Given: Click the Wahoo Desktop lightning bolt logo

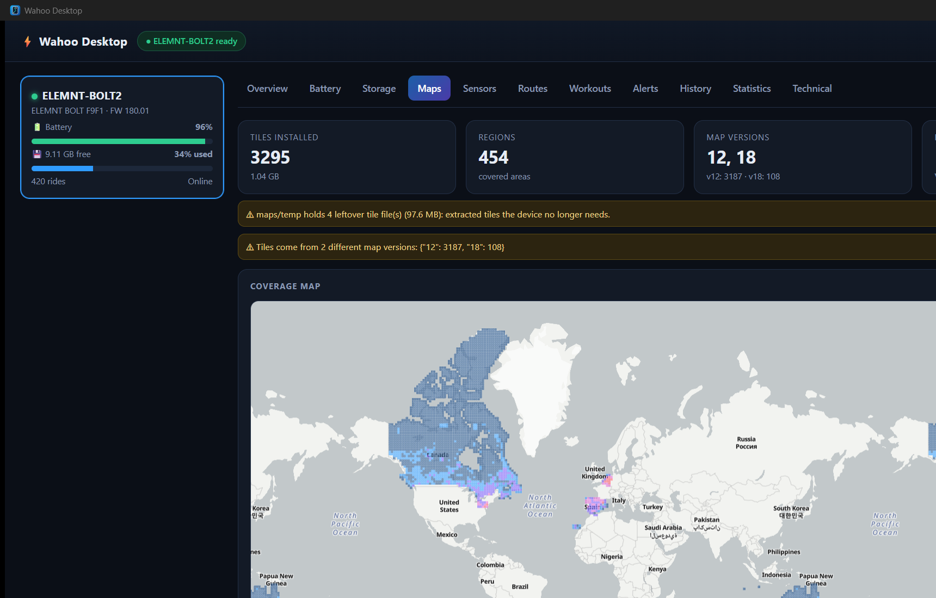Looking at the screenshot, I should (28, 42).
